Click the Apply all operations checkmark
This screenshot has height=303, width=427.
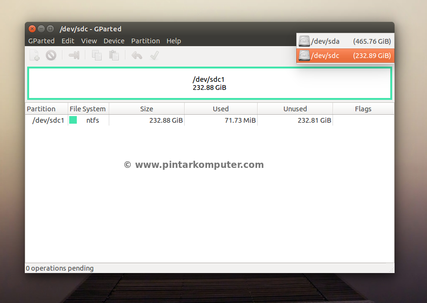click(154, 56)
